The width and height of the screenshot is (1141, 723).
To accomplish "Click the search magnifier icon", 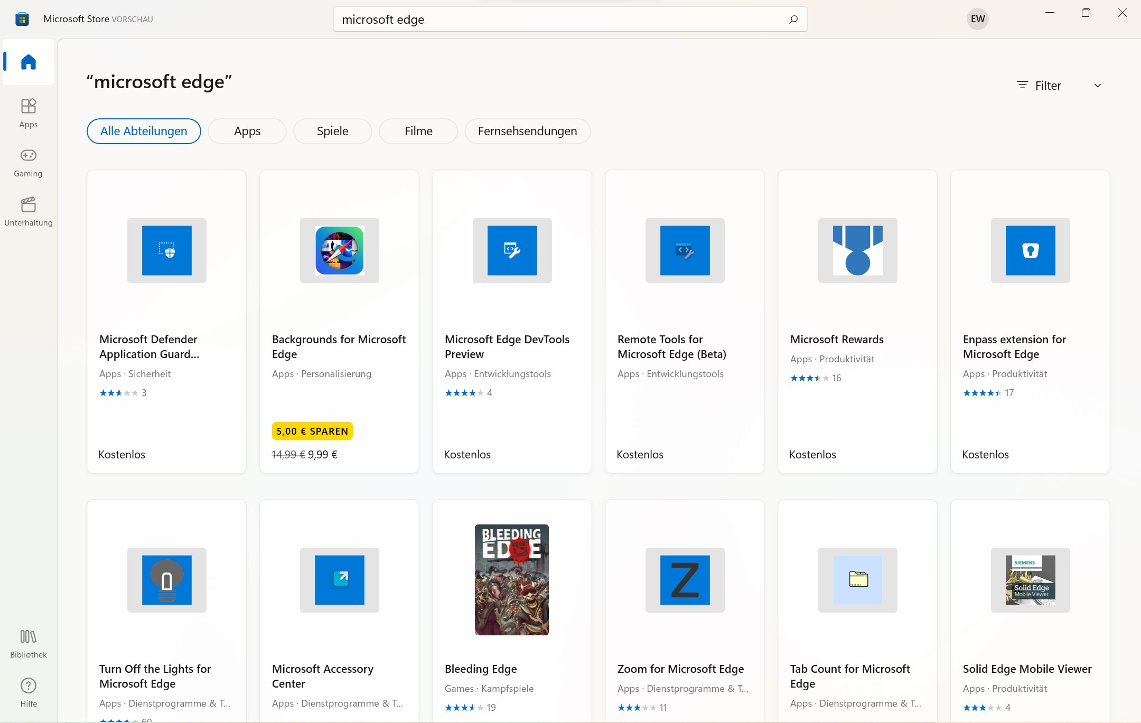I will click(x=793, y=20).
